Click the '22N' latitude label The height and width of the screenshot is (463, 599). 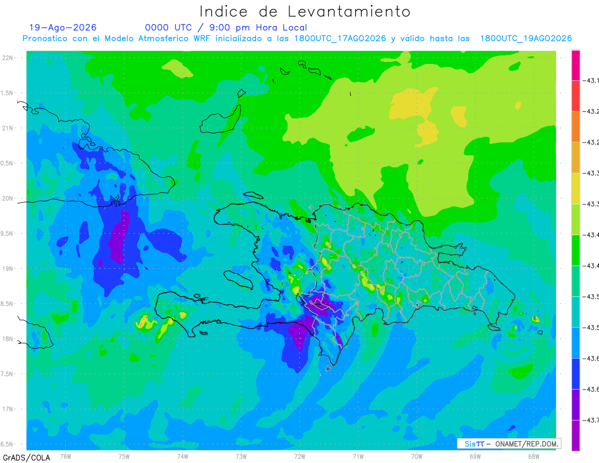8,58
